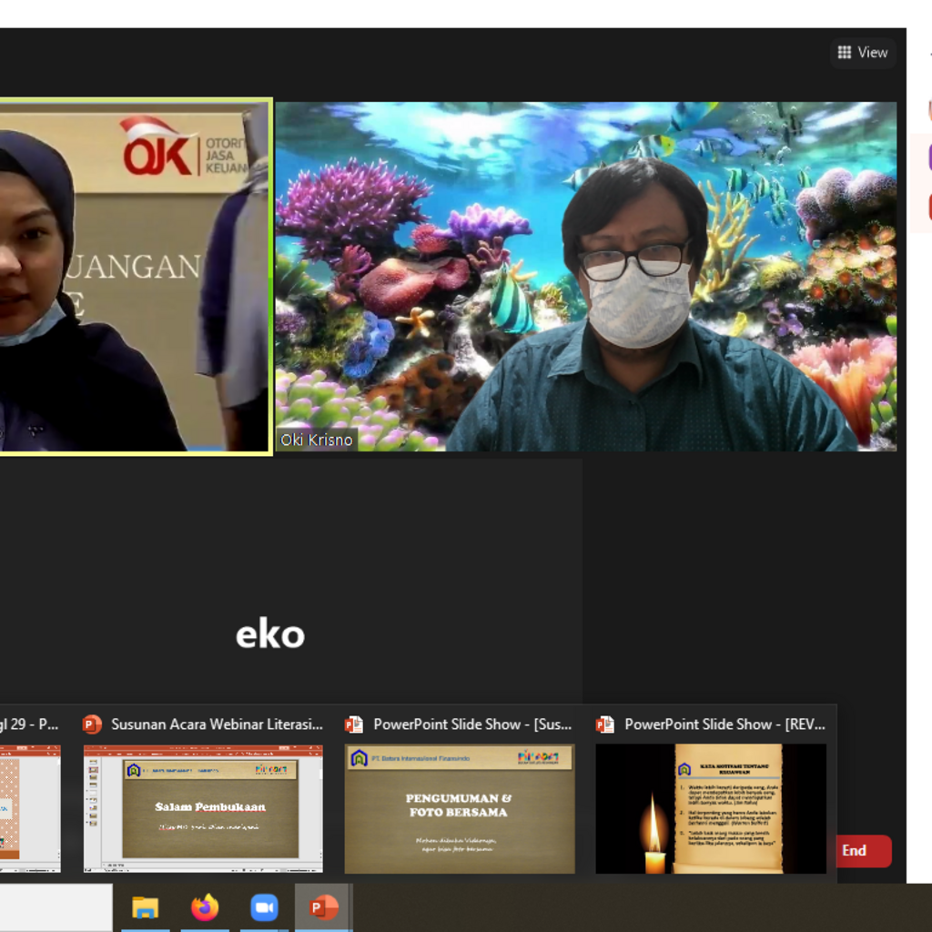Launch Firefox from the taskbar
This screenshot has width=932, height=932.
pyautogui.click(x=205, y=907)
